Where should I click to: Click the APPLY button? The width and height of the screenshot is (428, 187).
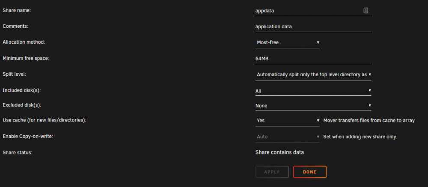click(272, 172)
